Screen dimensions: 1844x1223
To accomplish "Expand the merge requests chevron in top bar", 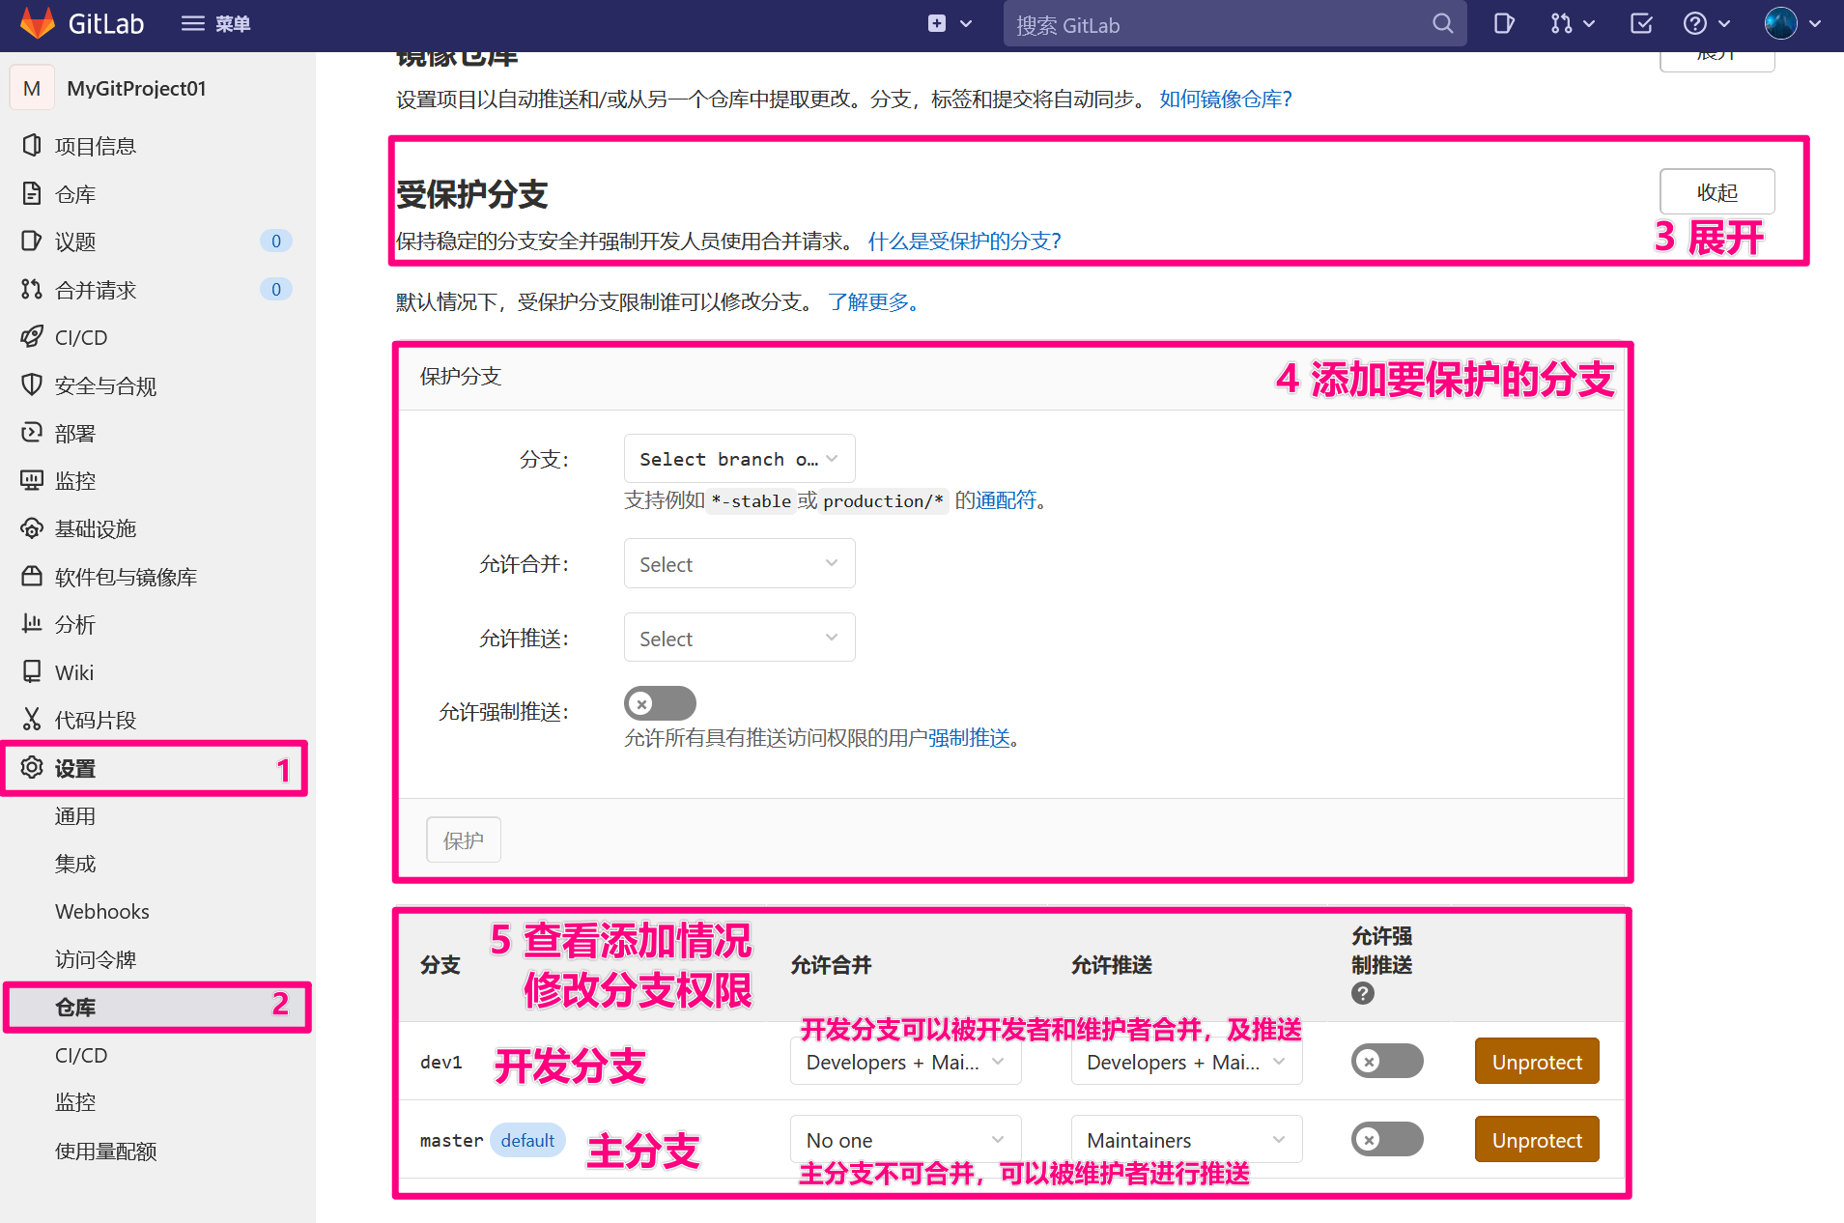I will (x=1589, y=23).
